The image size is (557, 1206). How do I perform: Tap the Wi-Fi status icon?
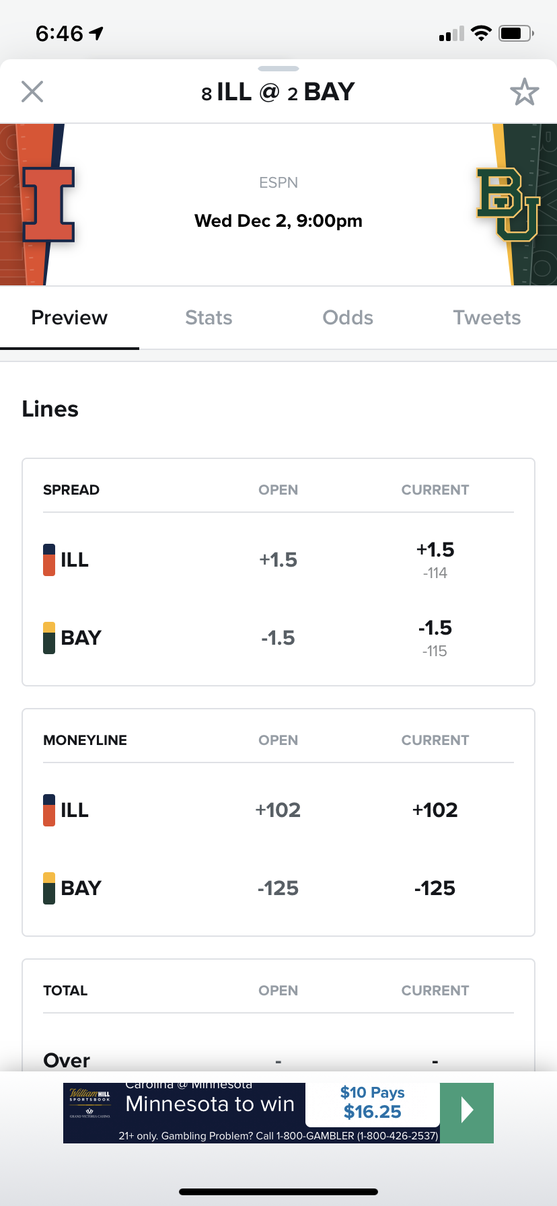coord(481,33)
